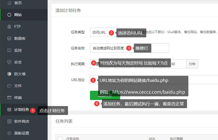Click the 终端 terminal icon
Screen dimensions: 218x140
pos(9,98)
